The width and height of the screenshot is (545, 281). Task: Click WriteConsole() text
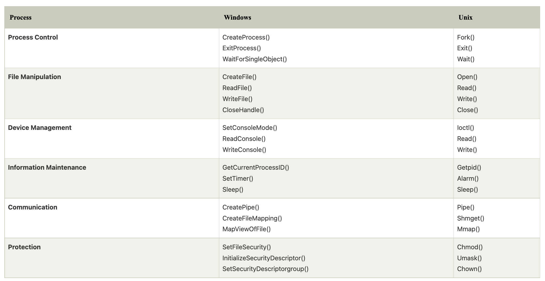[244, 150]
